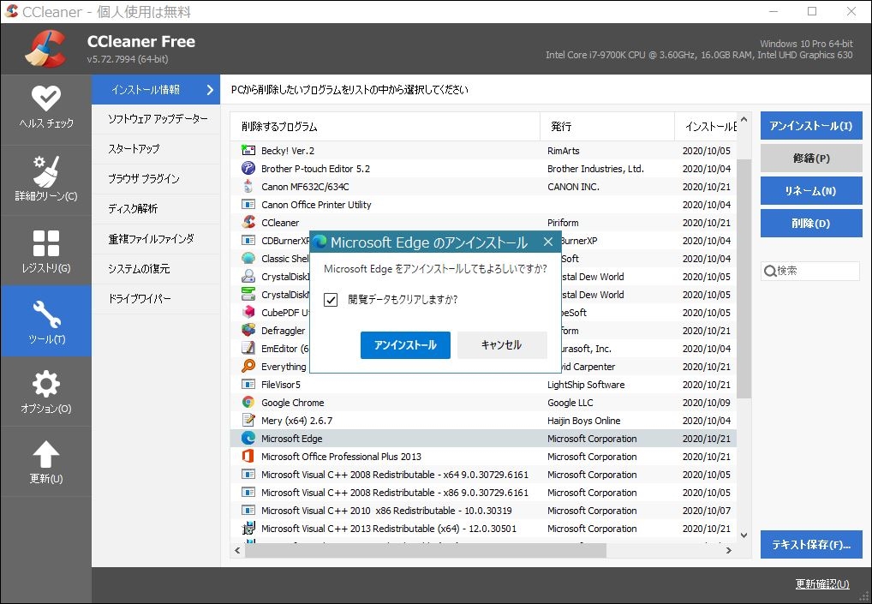The image size is (872, 604).
Task: Click the 削除(D) button
Action: [811, 224]
